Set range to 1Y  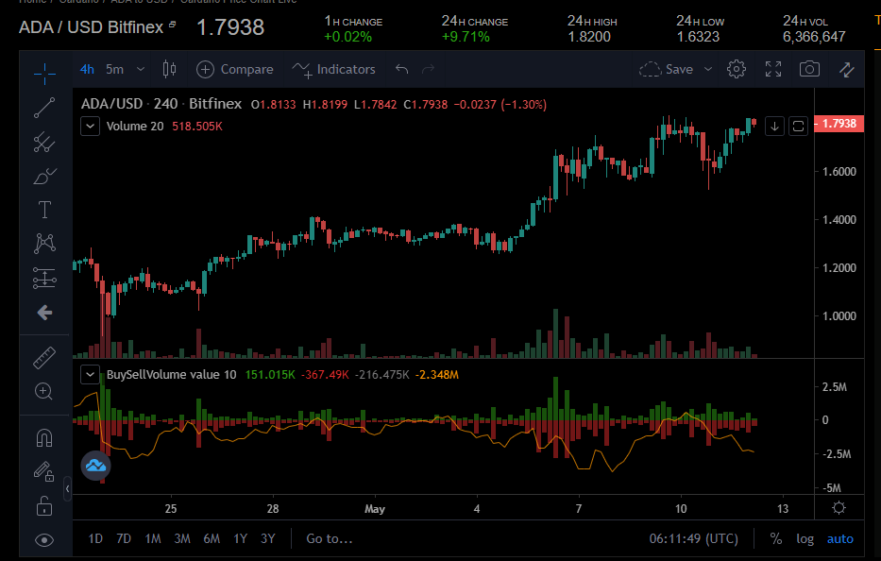[x=241, y=538]
